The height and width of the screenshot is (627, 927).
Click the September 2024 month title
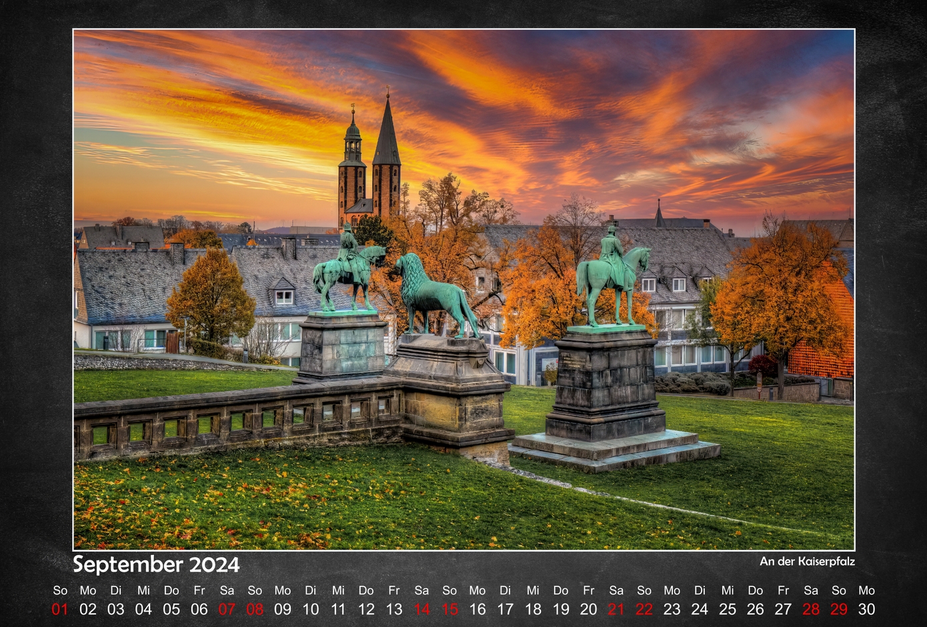pos(156,564)
